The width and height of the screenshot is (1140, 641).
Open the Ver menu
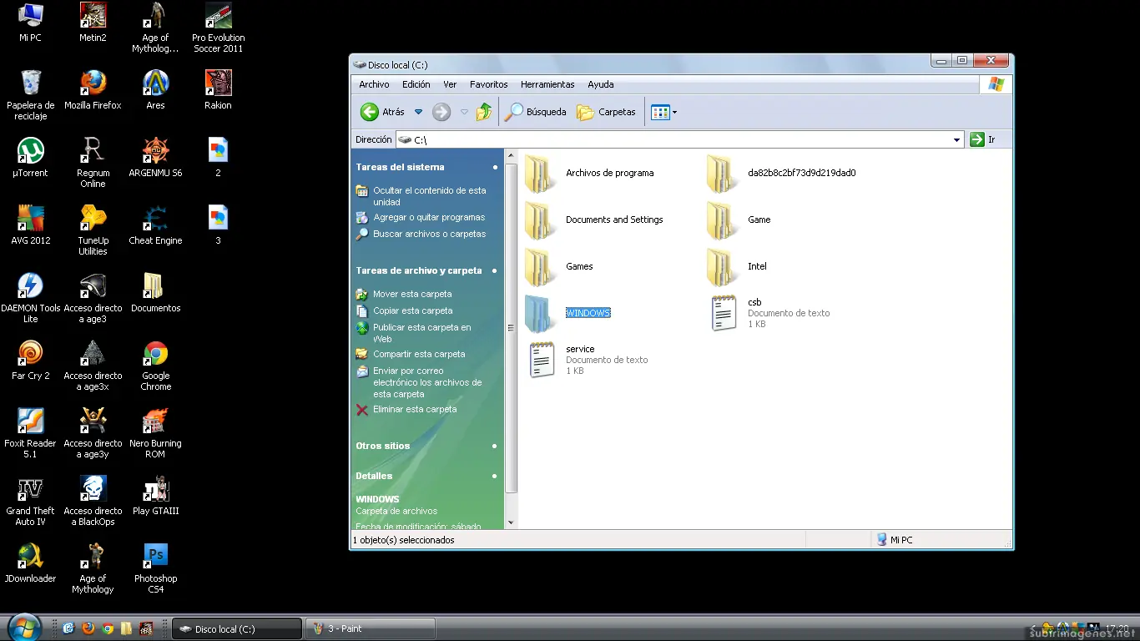click(x=450, y=84)
